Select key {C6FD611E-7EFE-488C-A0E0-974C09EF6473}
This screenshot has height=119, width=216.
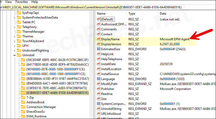[x=57, y=88]
